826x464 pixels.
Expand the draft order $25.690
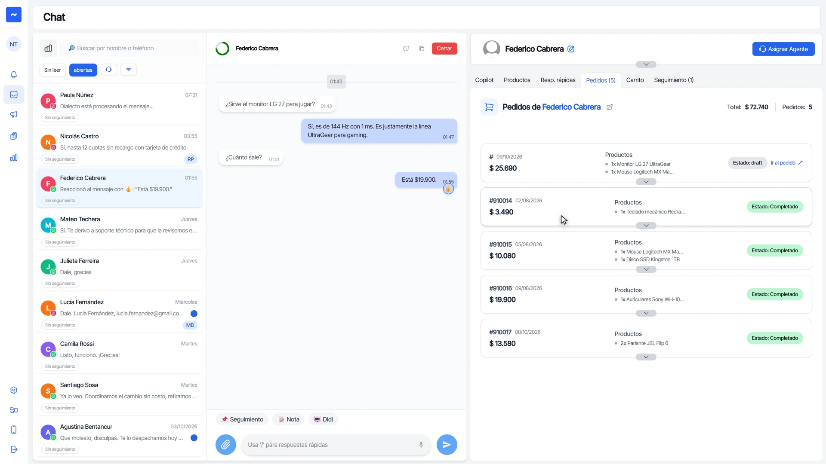click(646, 182)
